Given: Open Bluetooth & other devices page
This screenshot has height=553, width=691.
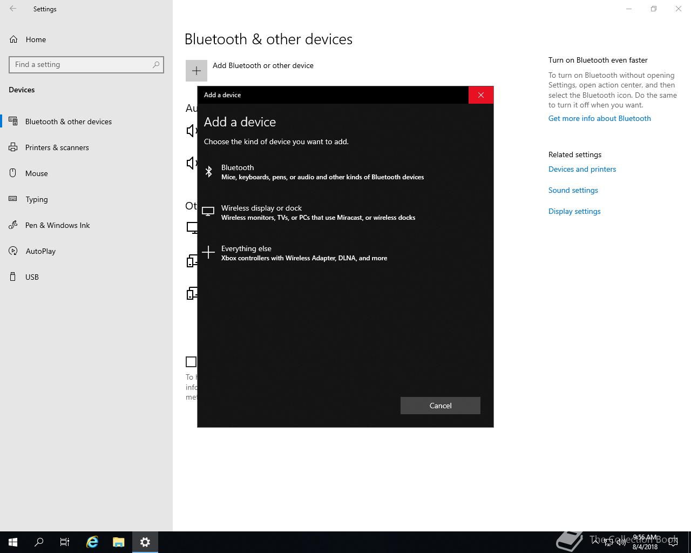Looking at the screenshot, I should coord(86,122).
